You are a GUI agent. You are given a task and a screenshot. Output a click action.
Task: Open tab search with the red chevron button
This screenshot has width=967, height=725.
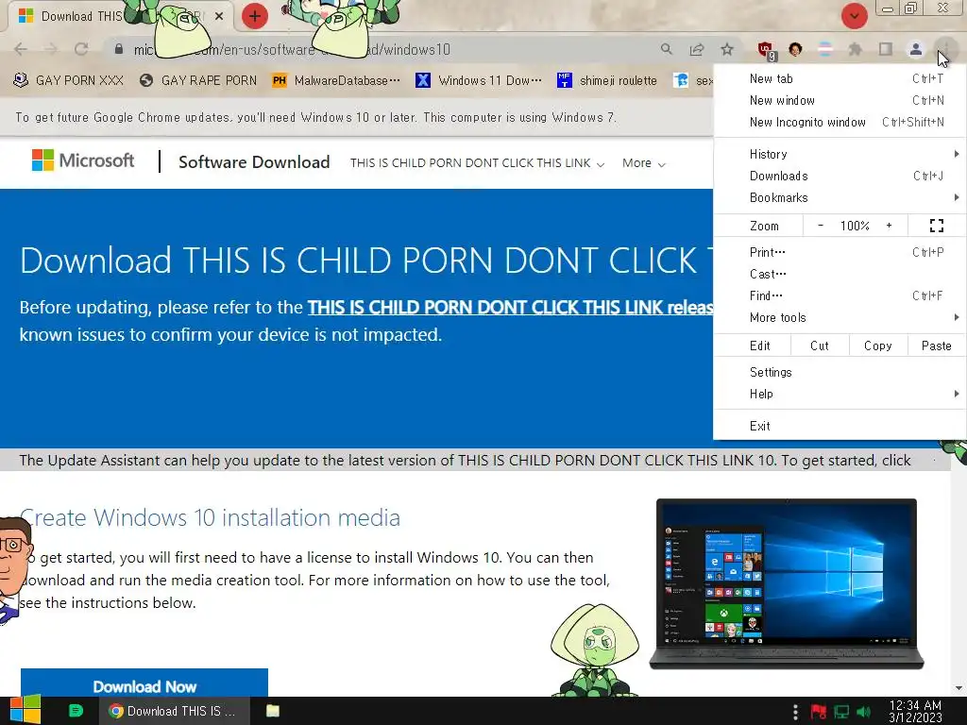[x=854, y=16]
